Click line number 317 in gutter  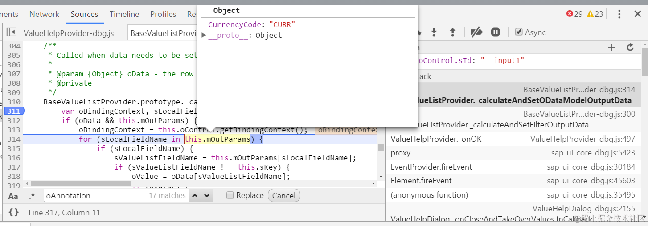pos(14,167)
